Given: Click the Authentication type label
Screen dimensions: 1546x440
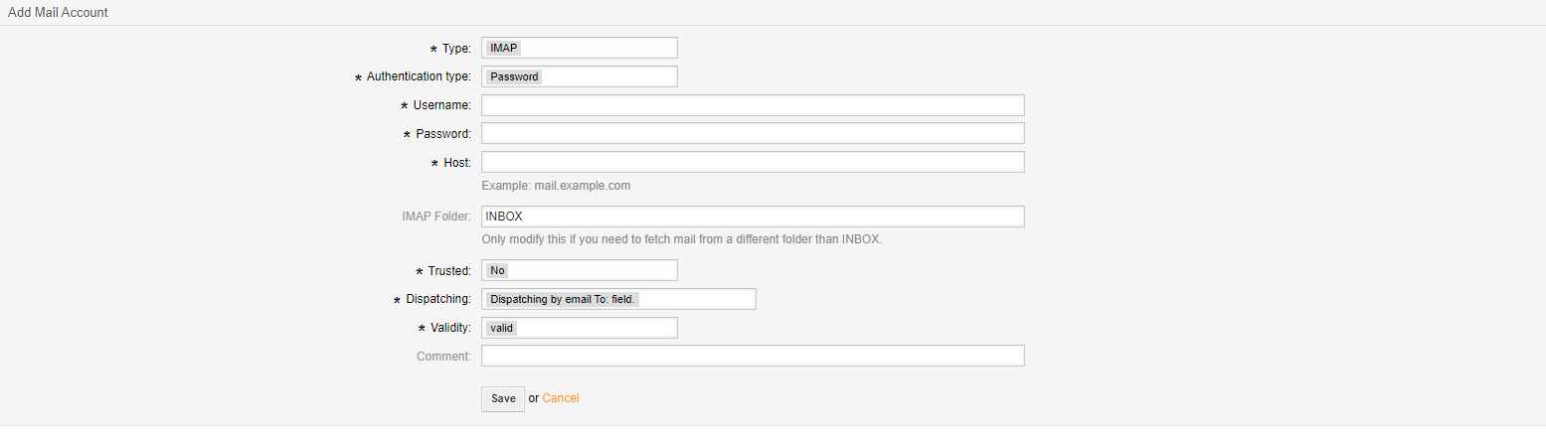Looking at the screenshot, I should [x=420, y=76].
